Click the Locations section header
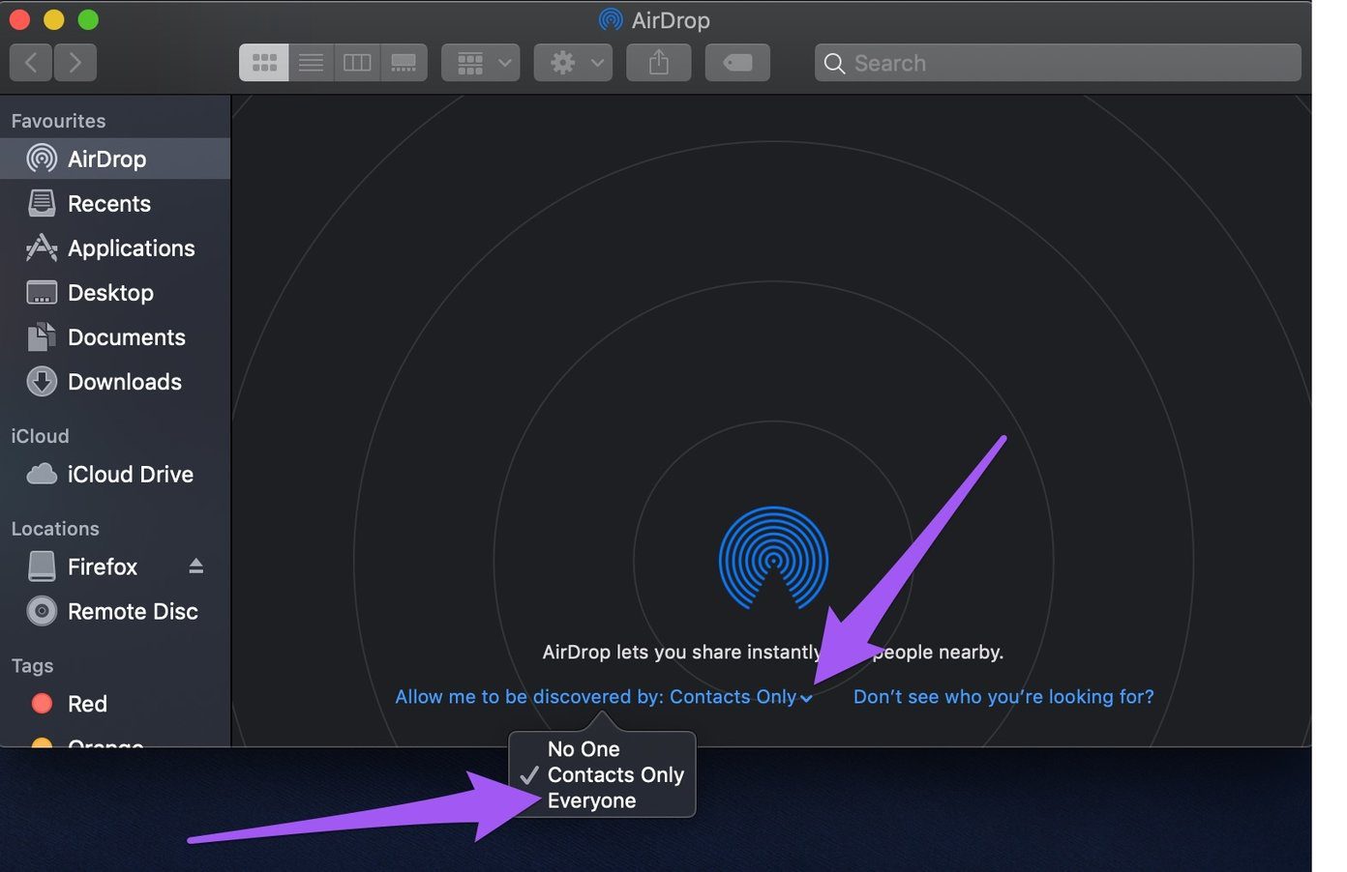The height and width of the screenshot is (872, 1347). point(55,529)
